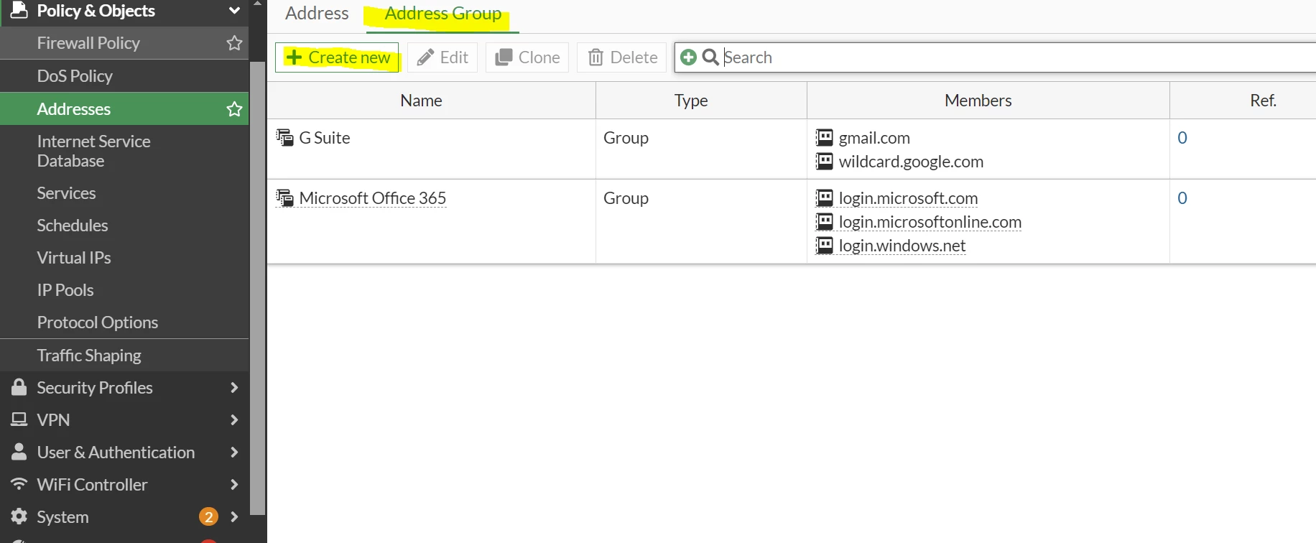Click the wildcard.google.com address icon
Screen dimensions: 1316x543
click(x=825, y=161)
